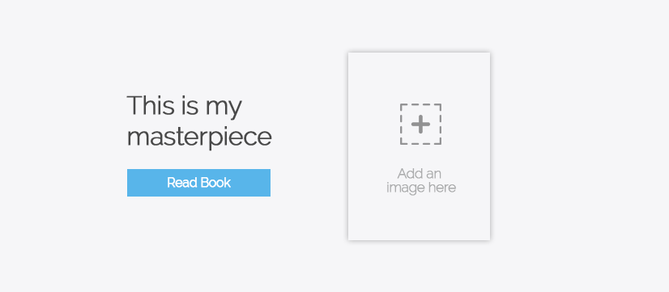Click empty card area above the dashed box

click(x=419, y=77)
